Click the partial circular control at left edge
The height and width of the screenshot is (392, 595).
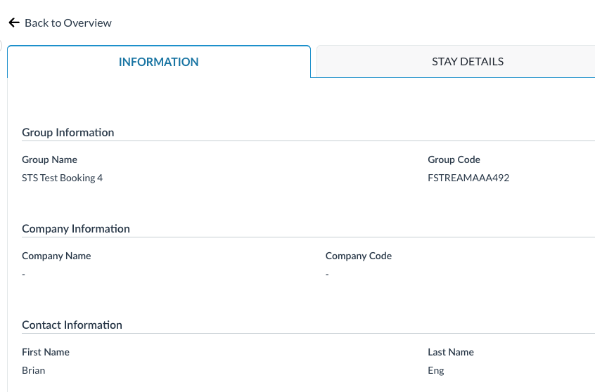pyautogui.click(x=2, y=46)
